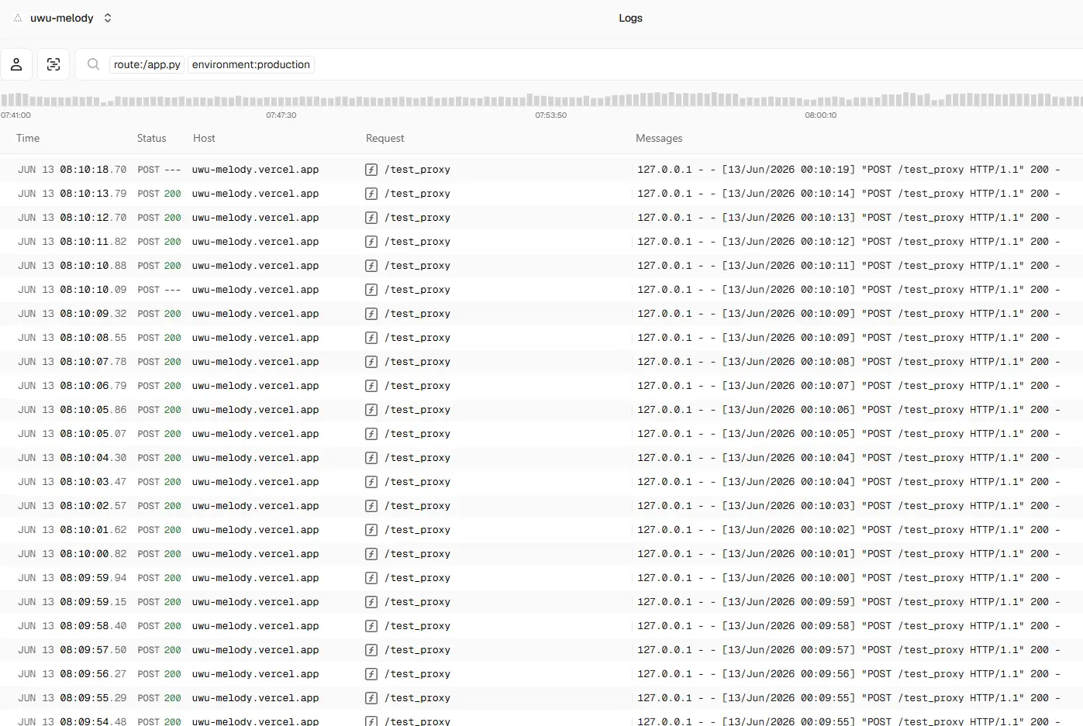
Task: Click function icon in the 08:10:11.82 row
Action: [x=371, y=242]
